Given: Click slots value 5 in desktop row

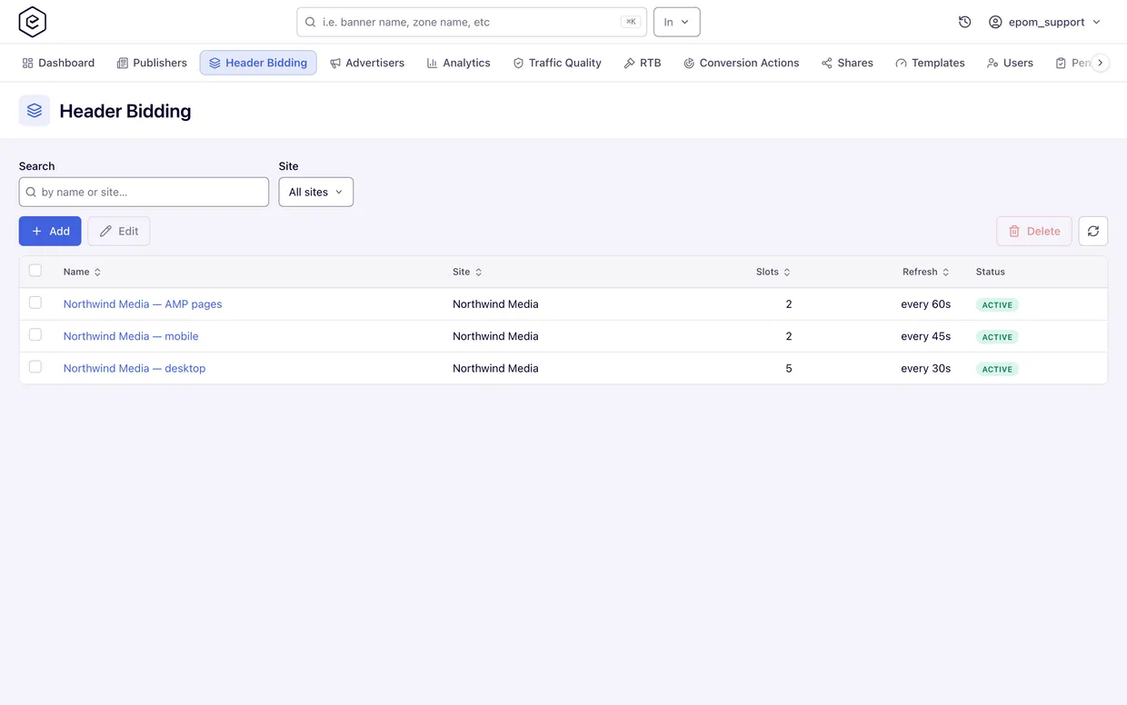Looking at the screenshot, I should 789,368.
